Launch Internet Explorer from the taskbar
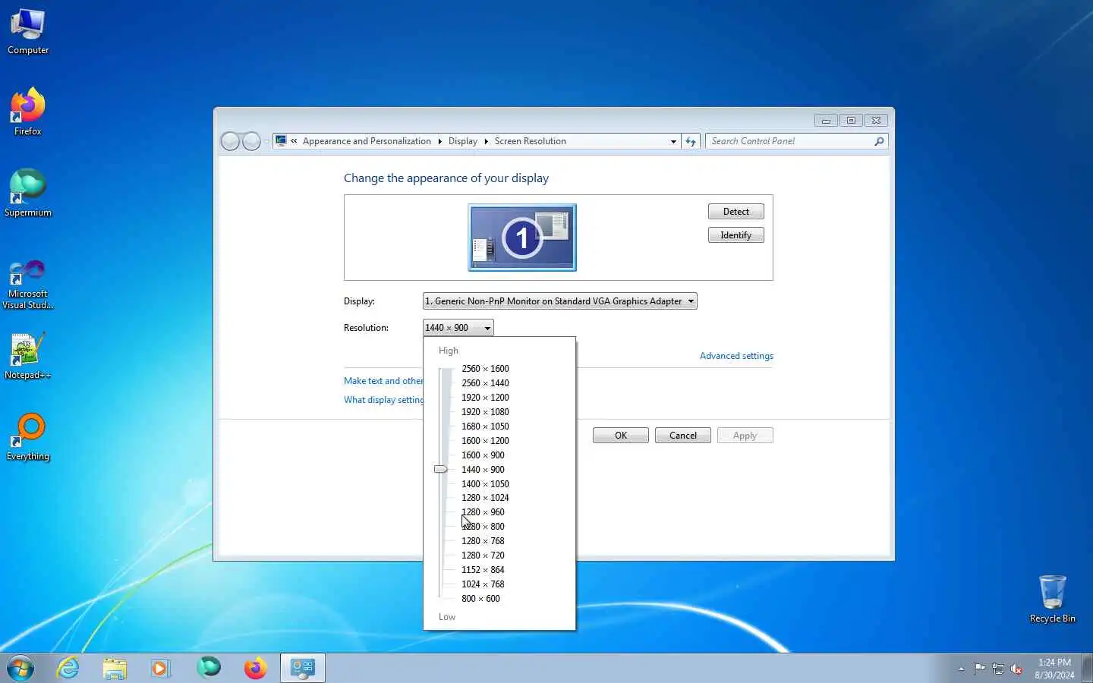 point(68,668)
